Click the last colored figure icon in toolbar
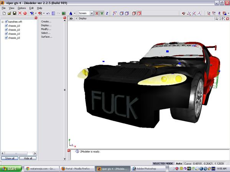Screen dimensions: 230x172 tap(224, 13)
